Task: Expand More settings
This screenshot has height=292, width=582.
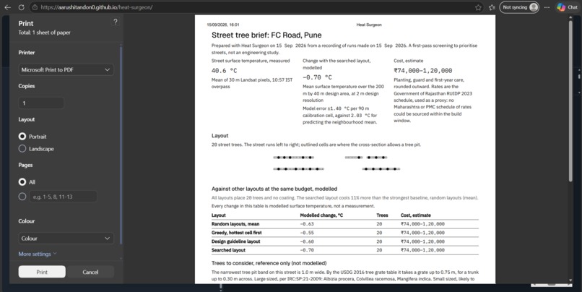Action: (x=38, y=254)
